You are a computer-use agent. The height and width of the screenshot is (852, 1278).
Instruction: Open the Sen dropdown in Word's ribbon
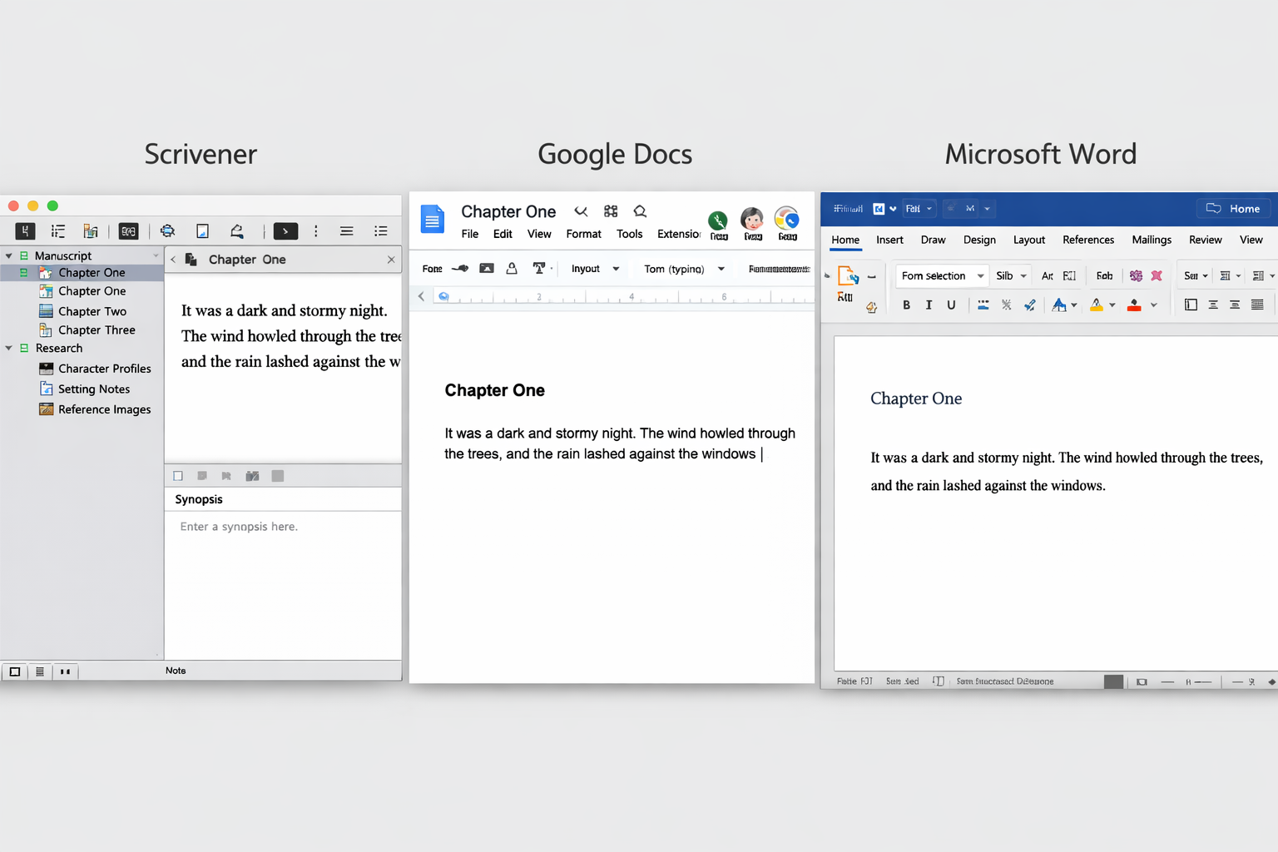tap(1196, 276)
